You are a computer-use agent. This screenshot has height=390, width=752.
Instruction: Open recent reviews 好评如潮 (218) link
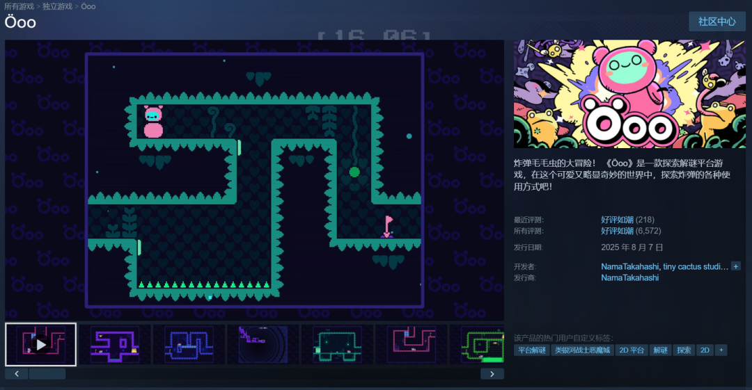click(x=627, y=220)
